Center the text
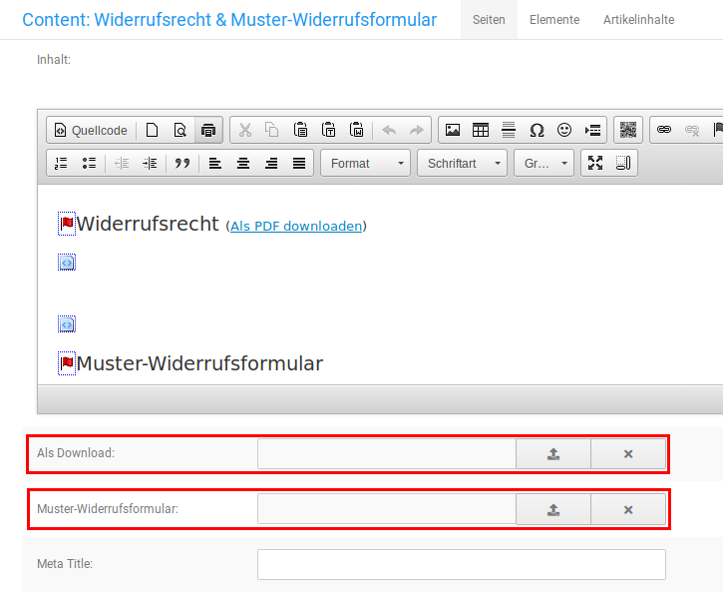723x600 pixels. coord(243,164)
